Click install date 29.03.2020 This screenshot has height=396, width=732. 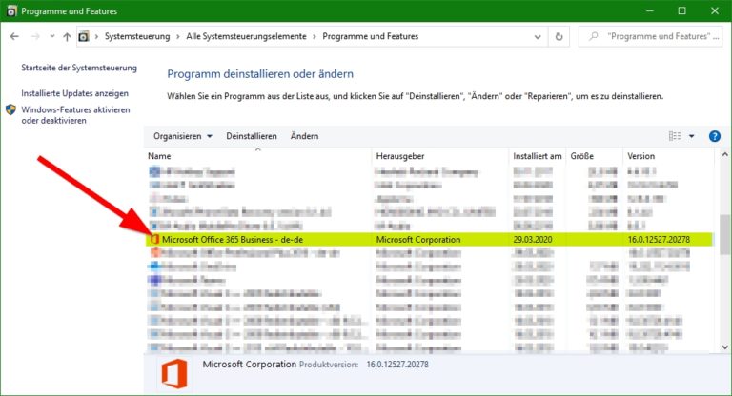tap(532, 240)
